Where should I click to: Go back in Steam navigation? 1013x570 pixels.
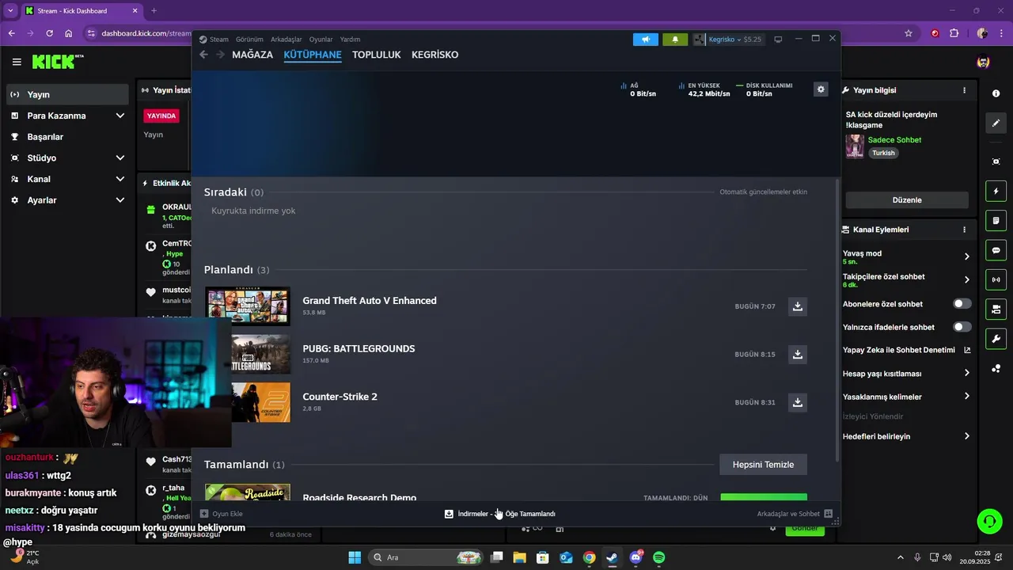point(203,55)
